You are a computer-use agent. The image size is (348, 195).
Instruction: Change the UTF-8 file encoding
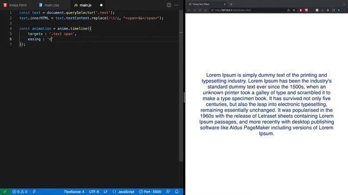click(x=94, y=192)
